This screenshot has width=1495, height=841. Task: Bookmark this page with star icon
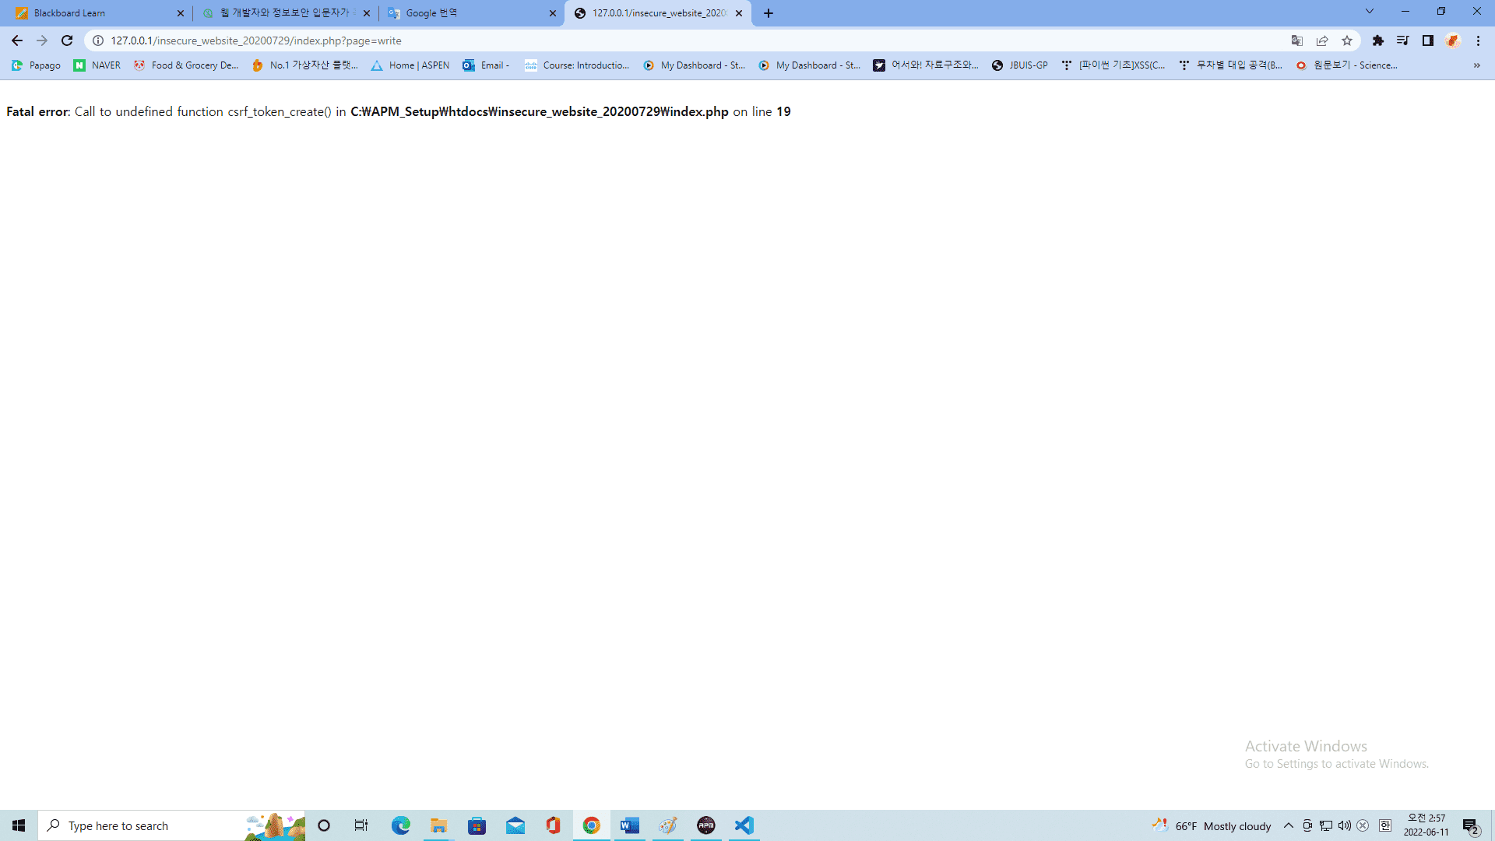click(x=1347, y=40)
